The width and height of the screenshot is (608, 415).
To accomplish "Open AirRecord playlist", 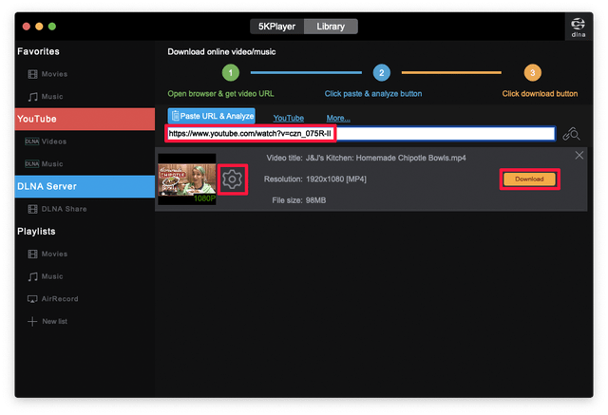I will pos(53,299).
